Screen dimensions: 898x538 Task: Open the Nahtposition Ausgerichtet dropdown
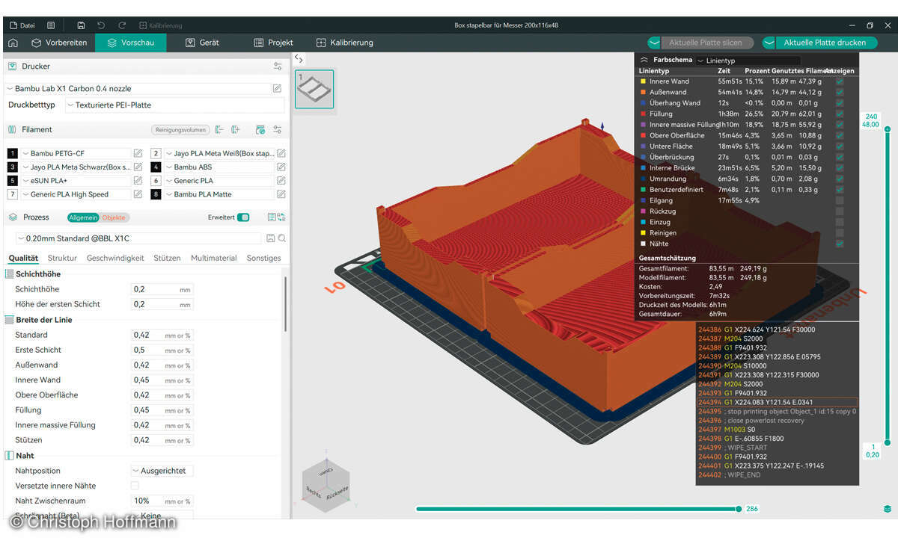[x=162, y=471]
